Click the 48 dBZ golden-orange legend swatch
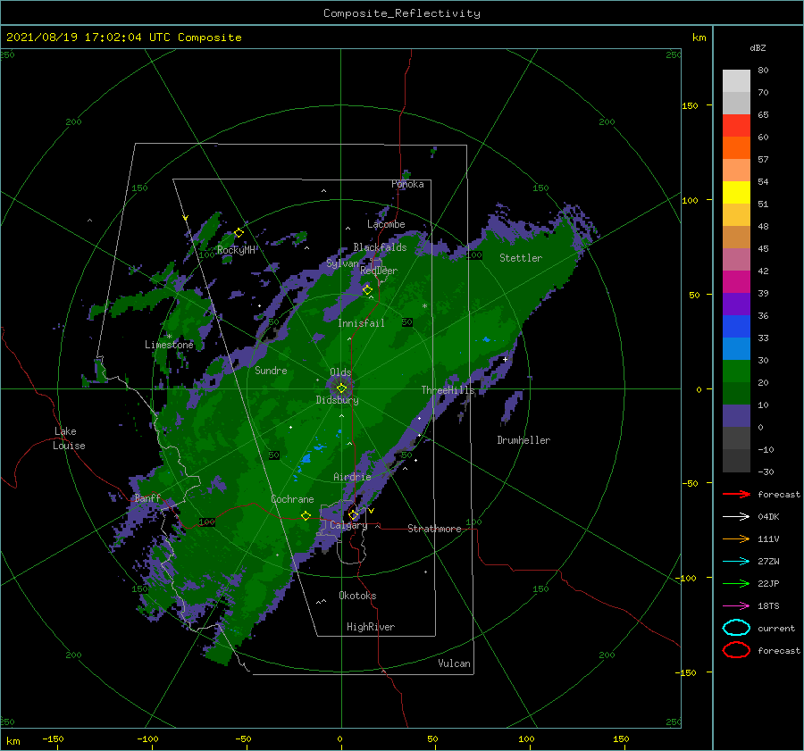The height and width of the screenshot is (751, 804). tap(736, 237)
